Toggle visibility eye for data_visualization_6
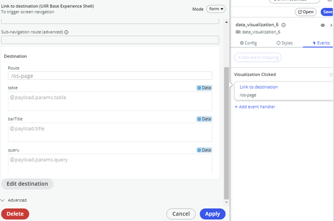The height and width of the screenshot is (221, 334). 323,25
